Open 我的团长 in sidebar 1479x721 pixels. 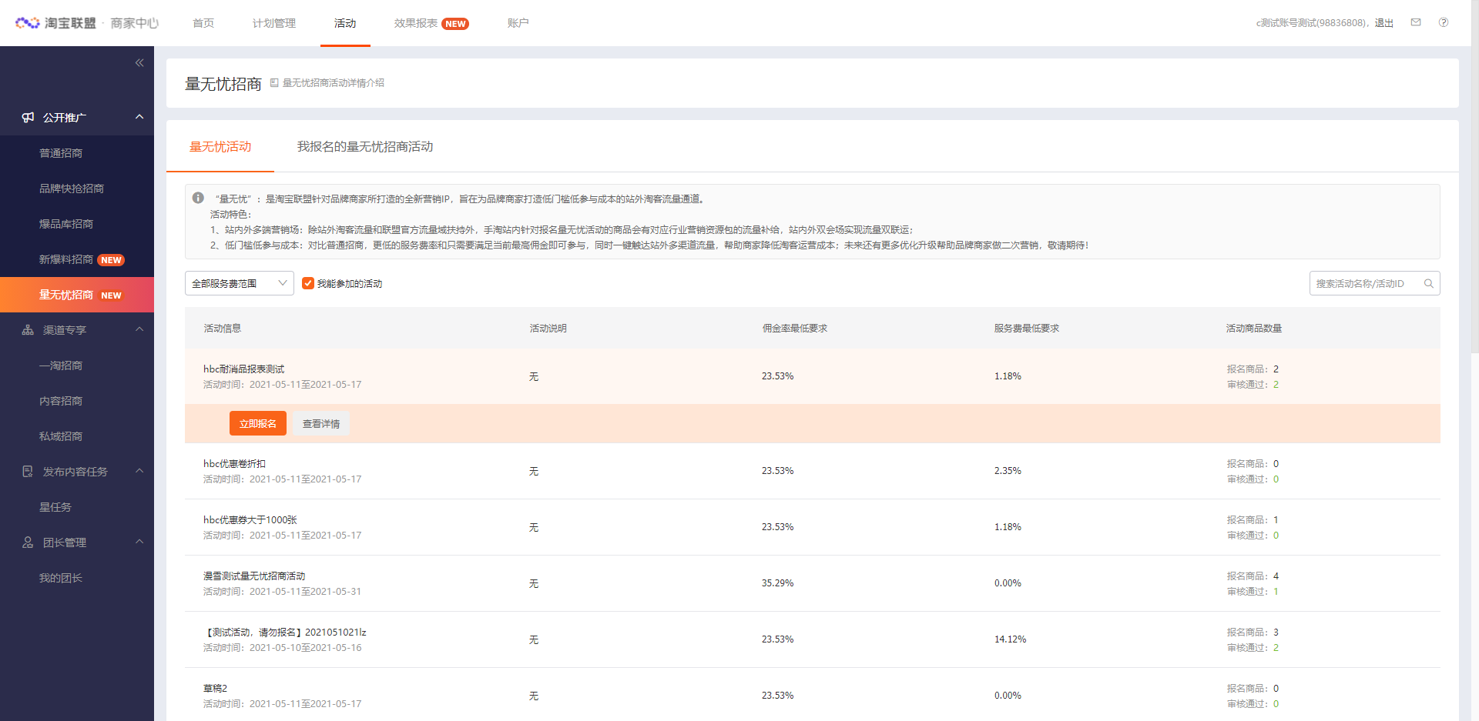(x=61, y=578)
